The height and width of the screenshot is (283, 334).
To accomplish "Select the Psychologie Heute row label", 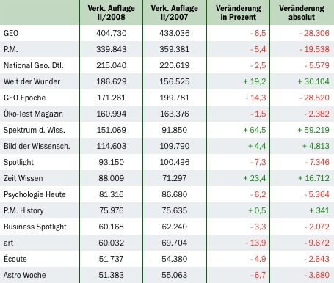I will (35, 194).
